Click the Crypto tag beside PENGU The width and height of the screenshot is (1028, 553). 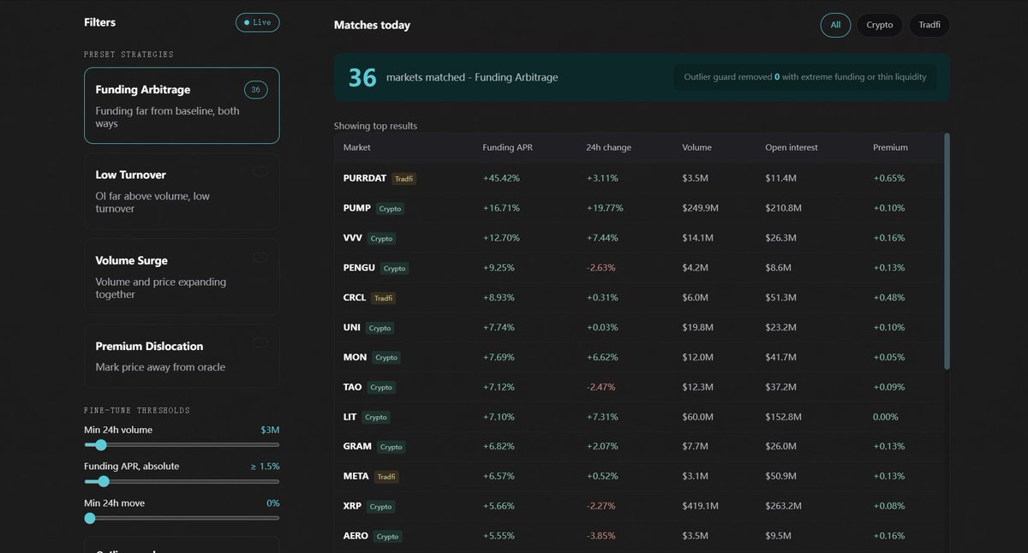click(395, 268)
